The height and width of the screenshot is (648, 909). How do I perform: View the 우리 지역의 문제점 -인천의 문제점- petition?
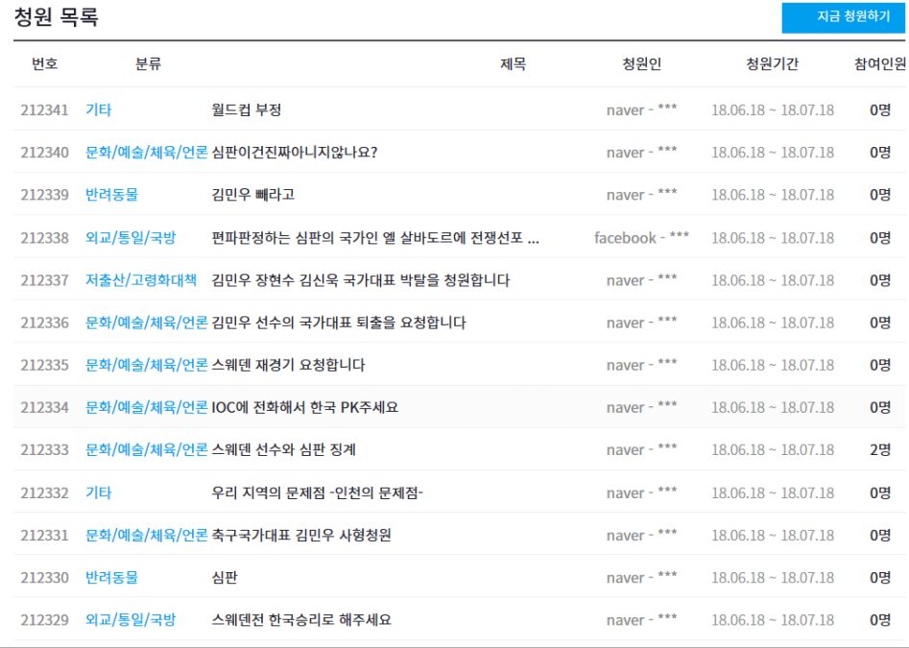[x=317, y=492]
